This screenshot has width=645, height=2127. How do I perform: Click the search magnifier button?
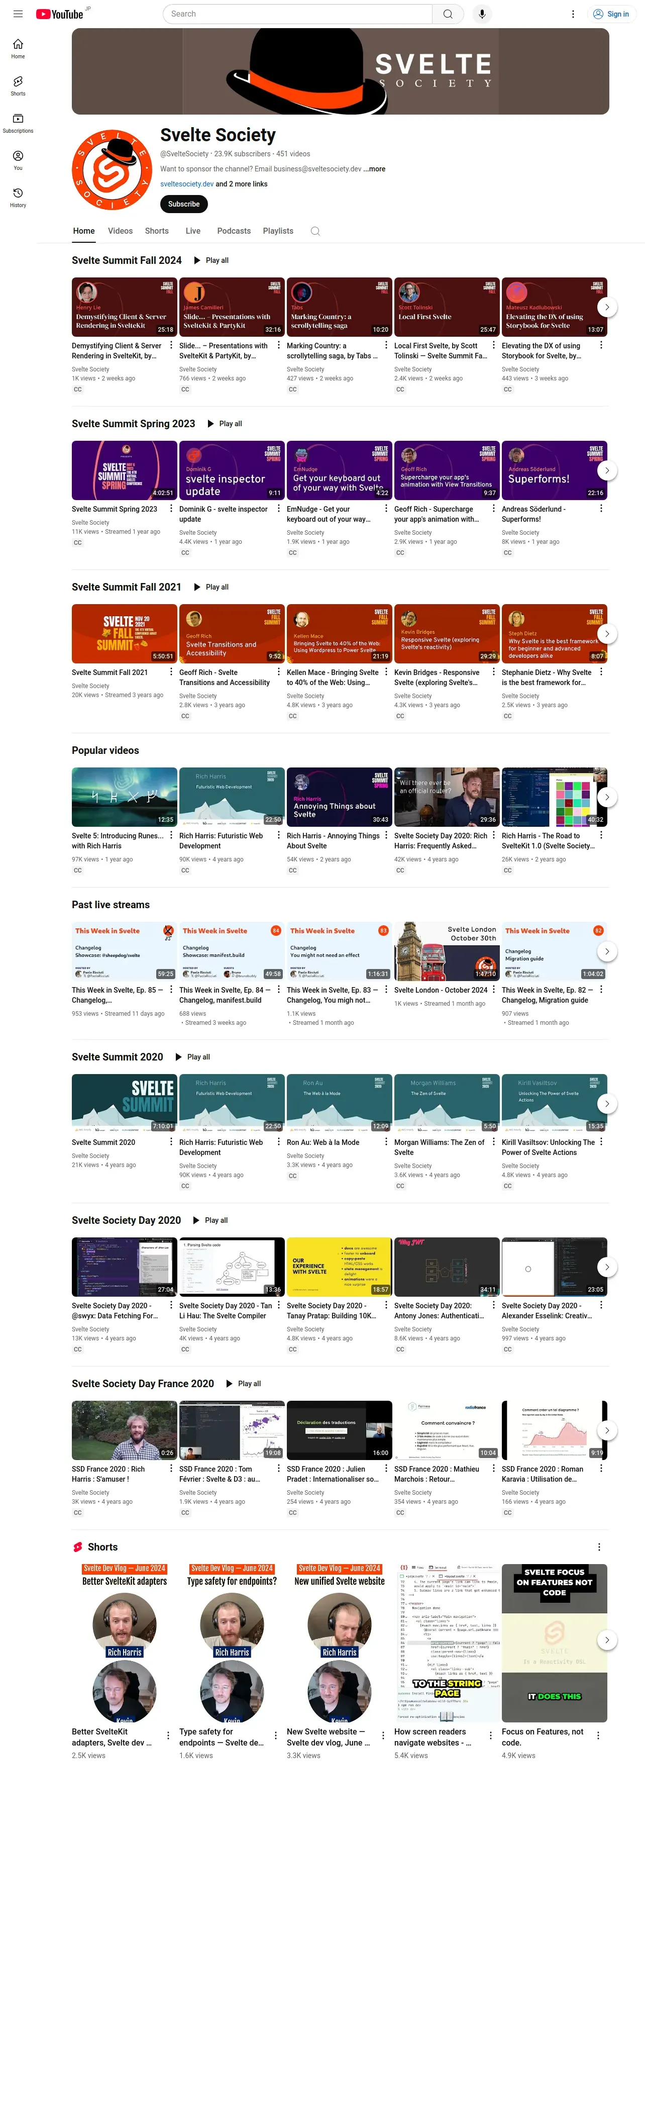pyautogui.click(x=448, y=14)
